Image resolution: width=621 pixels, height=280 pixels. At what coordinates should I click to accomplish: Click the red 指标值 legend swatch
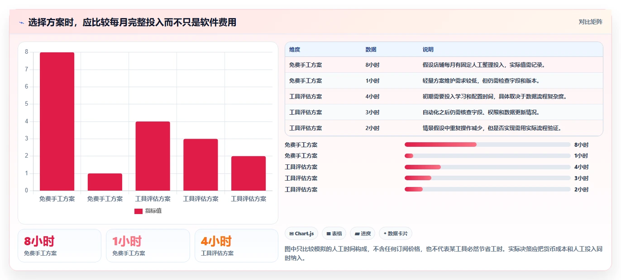coord(139,211)
